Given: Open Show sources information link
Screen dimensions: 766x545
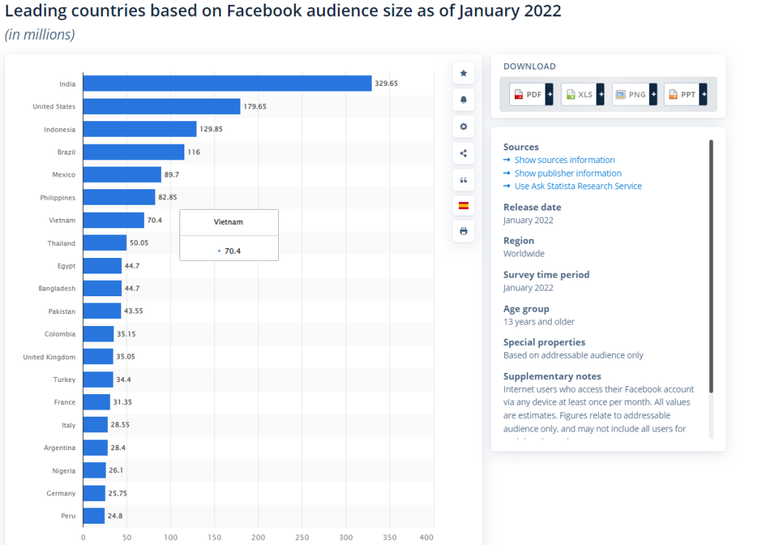Looking at the screenshot, I should [x=565, y=160].
